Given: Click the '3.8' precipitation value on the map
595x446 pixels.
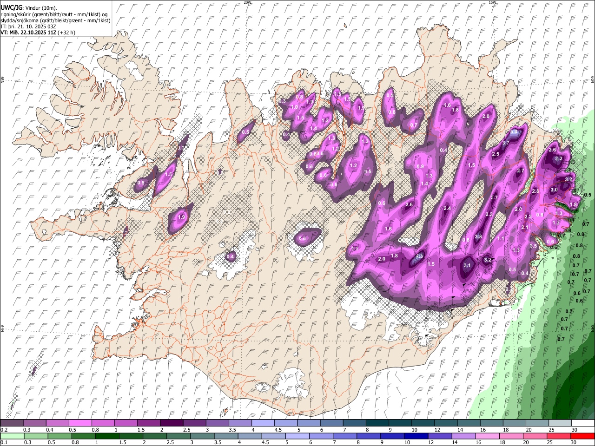Looking at the screenshot, I should point(478,237).
